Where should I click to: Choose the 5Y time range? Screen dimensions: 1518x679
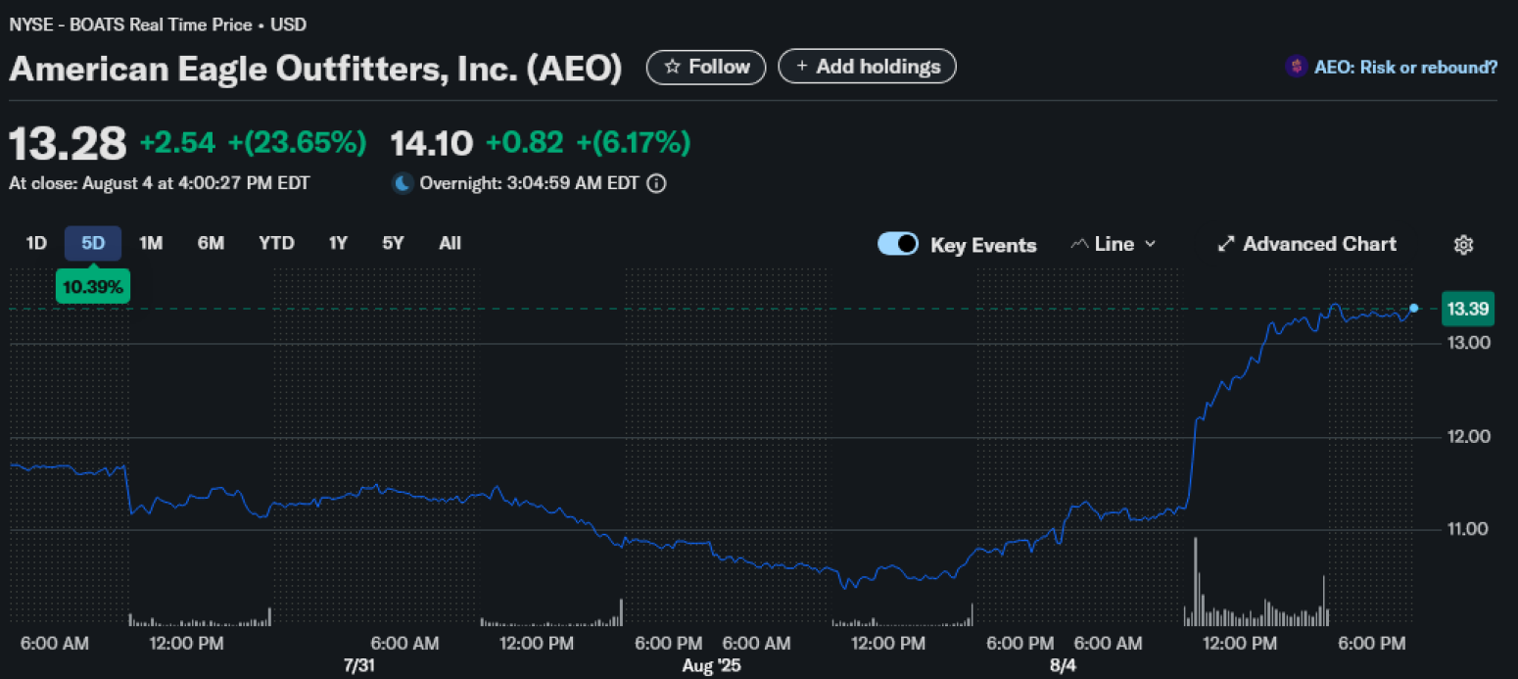[x=393, y=243]
